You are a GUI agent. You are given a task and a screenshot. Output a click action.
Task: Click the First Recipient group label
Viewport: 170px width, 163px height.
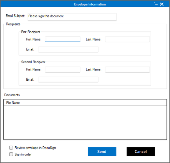[x=31, y=32]
